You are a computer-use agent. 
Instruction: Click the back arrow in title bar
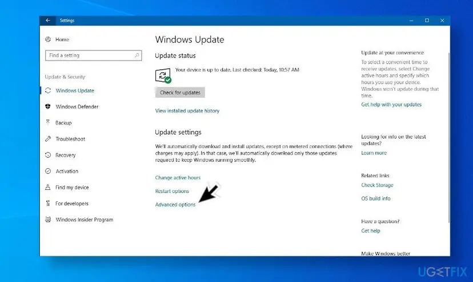(x=47, y=21)
